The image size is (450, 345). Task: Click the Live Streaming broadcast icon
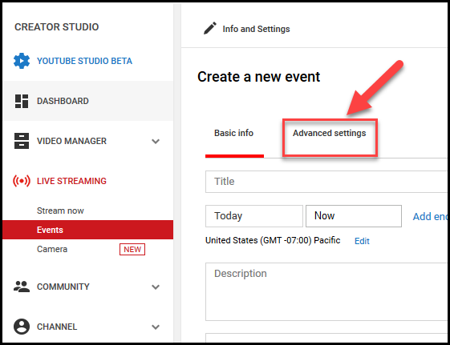22,181
